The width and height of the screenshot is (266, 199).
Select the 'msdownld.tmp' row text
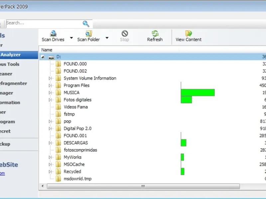click(77, 179)
